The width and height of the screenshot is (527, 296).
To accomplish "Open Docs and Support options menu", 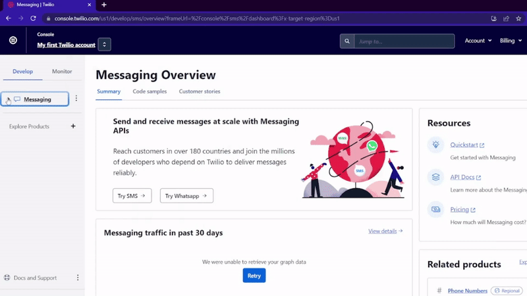I will coord(78,278).
